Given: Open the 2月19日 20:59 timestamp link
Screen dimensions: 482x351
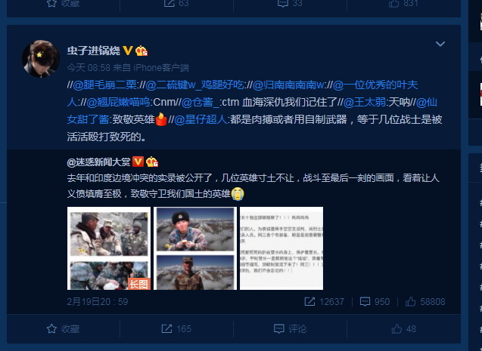Looking at the screenshot, I should click(x=98, y=302).
